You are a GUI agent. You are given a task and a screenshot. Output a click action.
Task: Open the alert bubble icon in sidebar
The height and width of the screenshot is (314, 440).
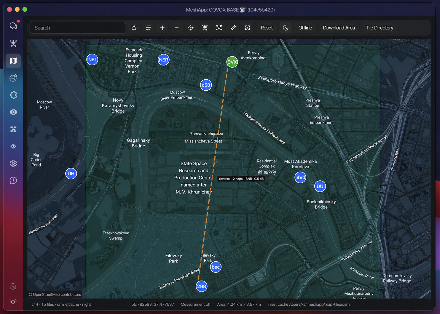pos(13,180)
